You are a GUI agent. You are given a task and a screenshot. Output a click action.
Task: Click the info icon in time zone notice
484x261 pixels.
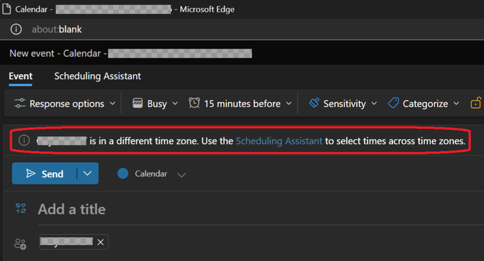tap(24, 141)
